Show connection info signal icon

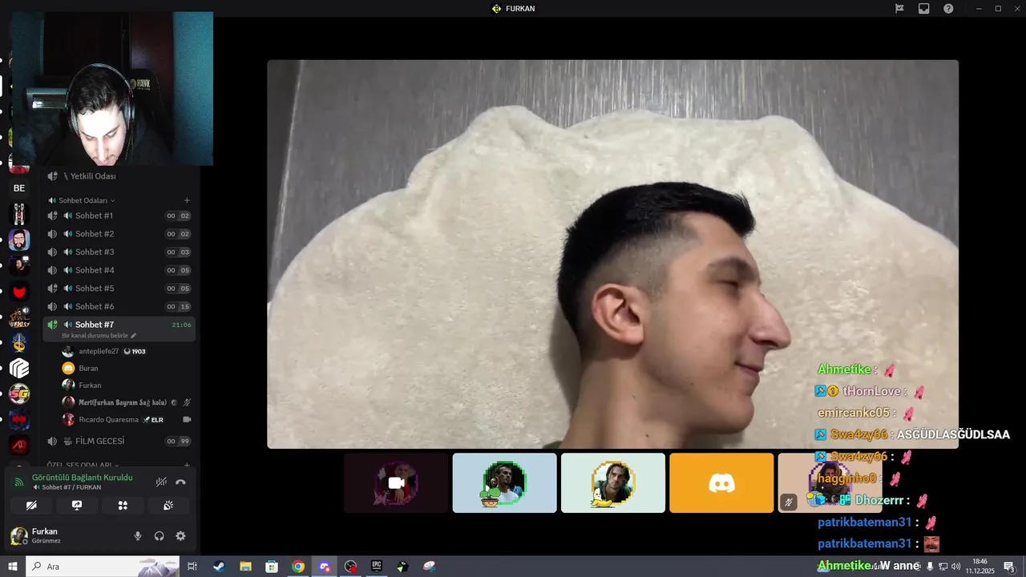(19, 482)
